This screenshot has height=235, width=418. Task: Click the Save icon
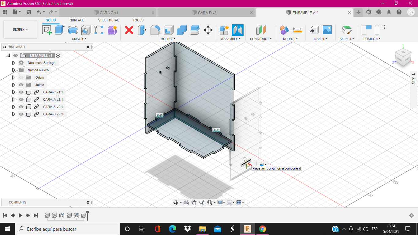pyautogui.click(x=29, y=12)
